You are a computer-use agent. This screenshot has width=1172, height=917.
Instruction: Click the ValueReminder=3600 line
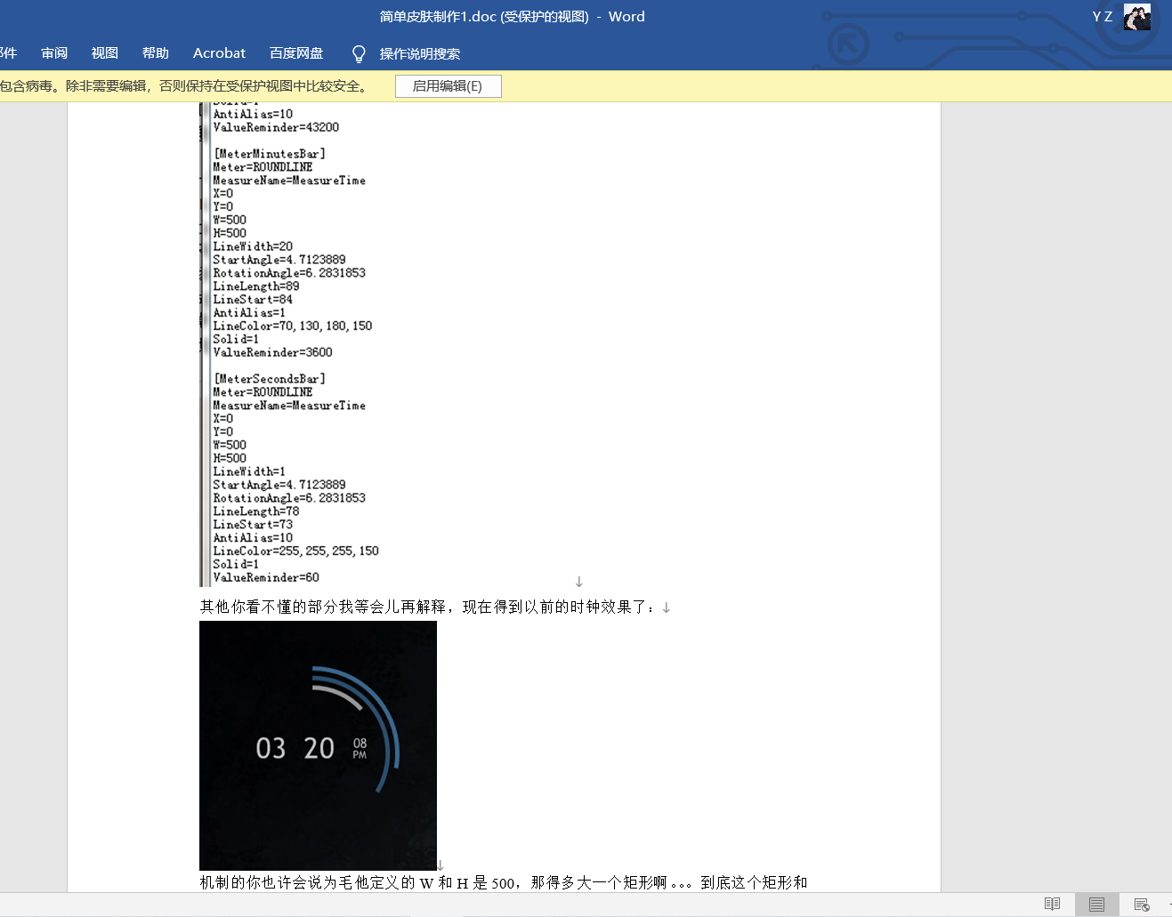272,352
